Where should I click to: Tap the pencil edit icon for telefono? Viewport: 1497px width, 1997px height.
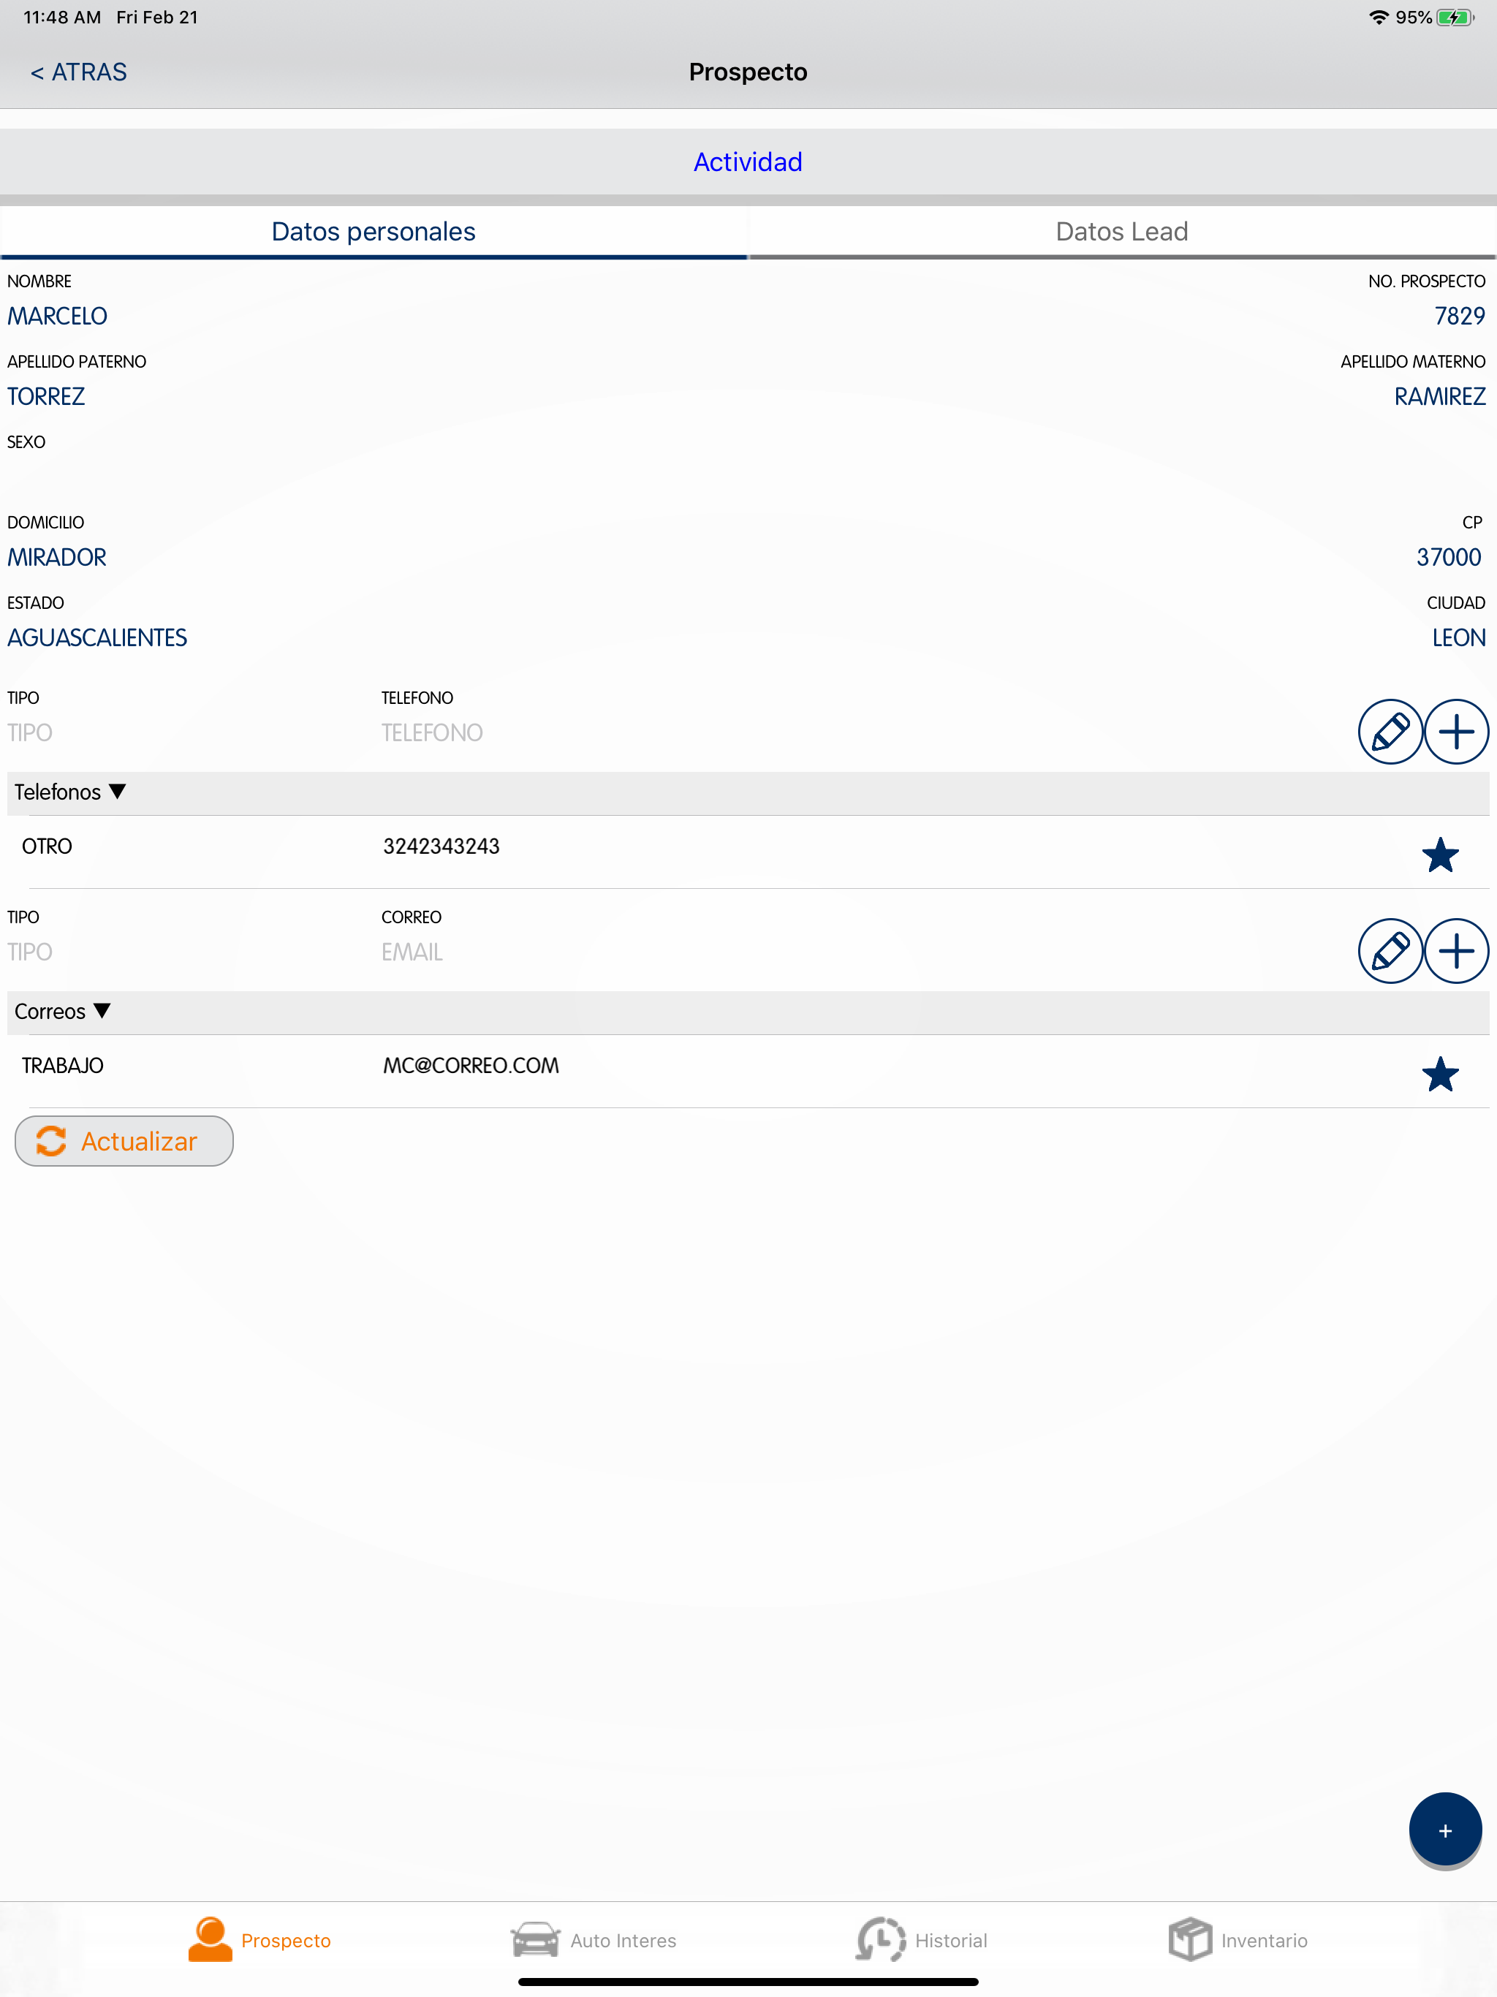tap(1390, 731)
